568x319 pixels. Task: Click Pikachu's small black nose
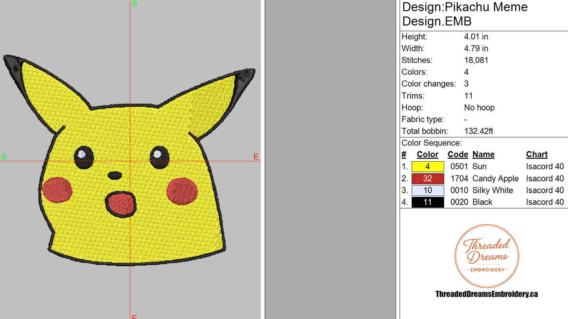point(115,175)
